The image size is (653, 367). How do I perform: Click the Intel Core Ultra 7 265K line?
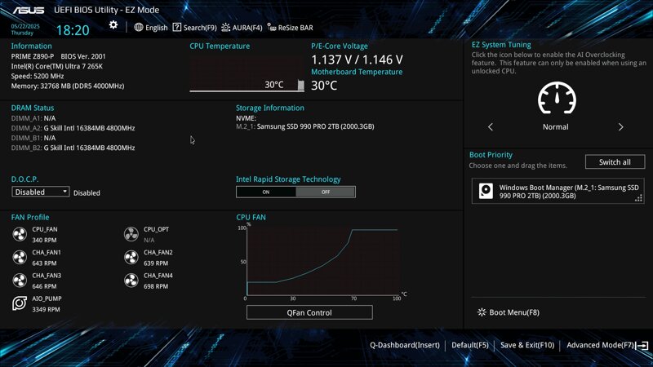pos(57,66)
